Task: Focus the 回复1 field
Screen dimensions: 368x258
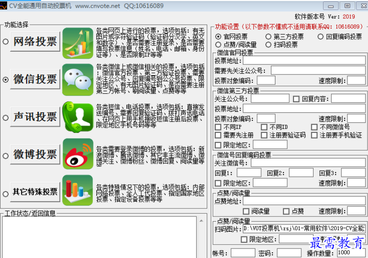Action: [249, 172]
